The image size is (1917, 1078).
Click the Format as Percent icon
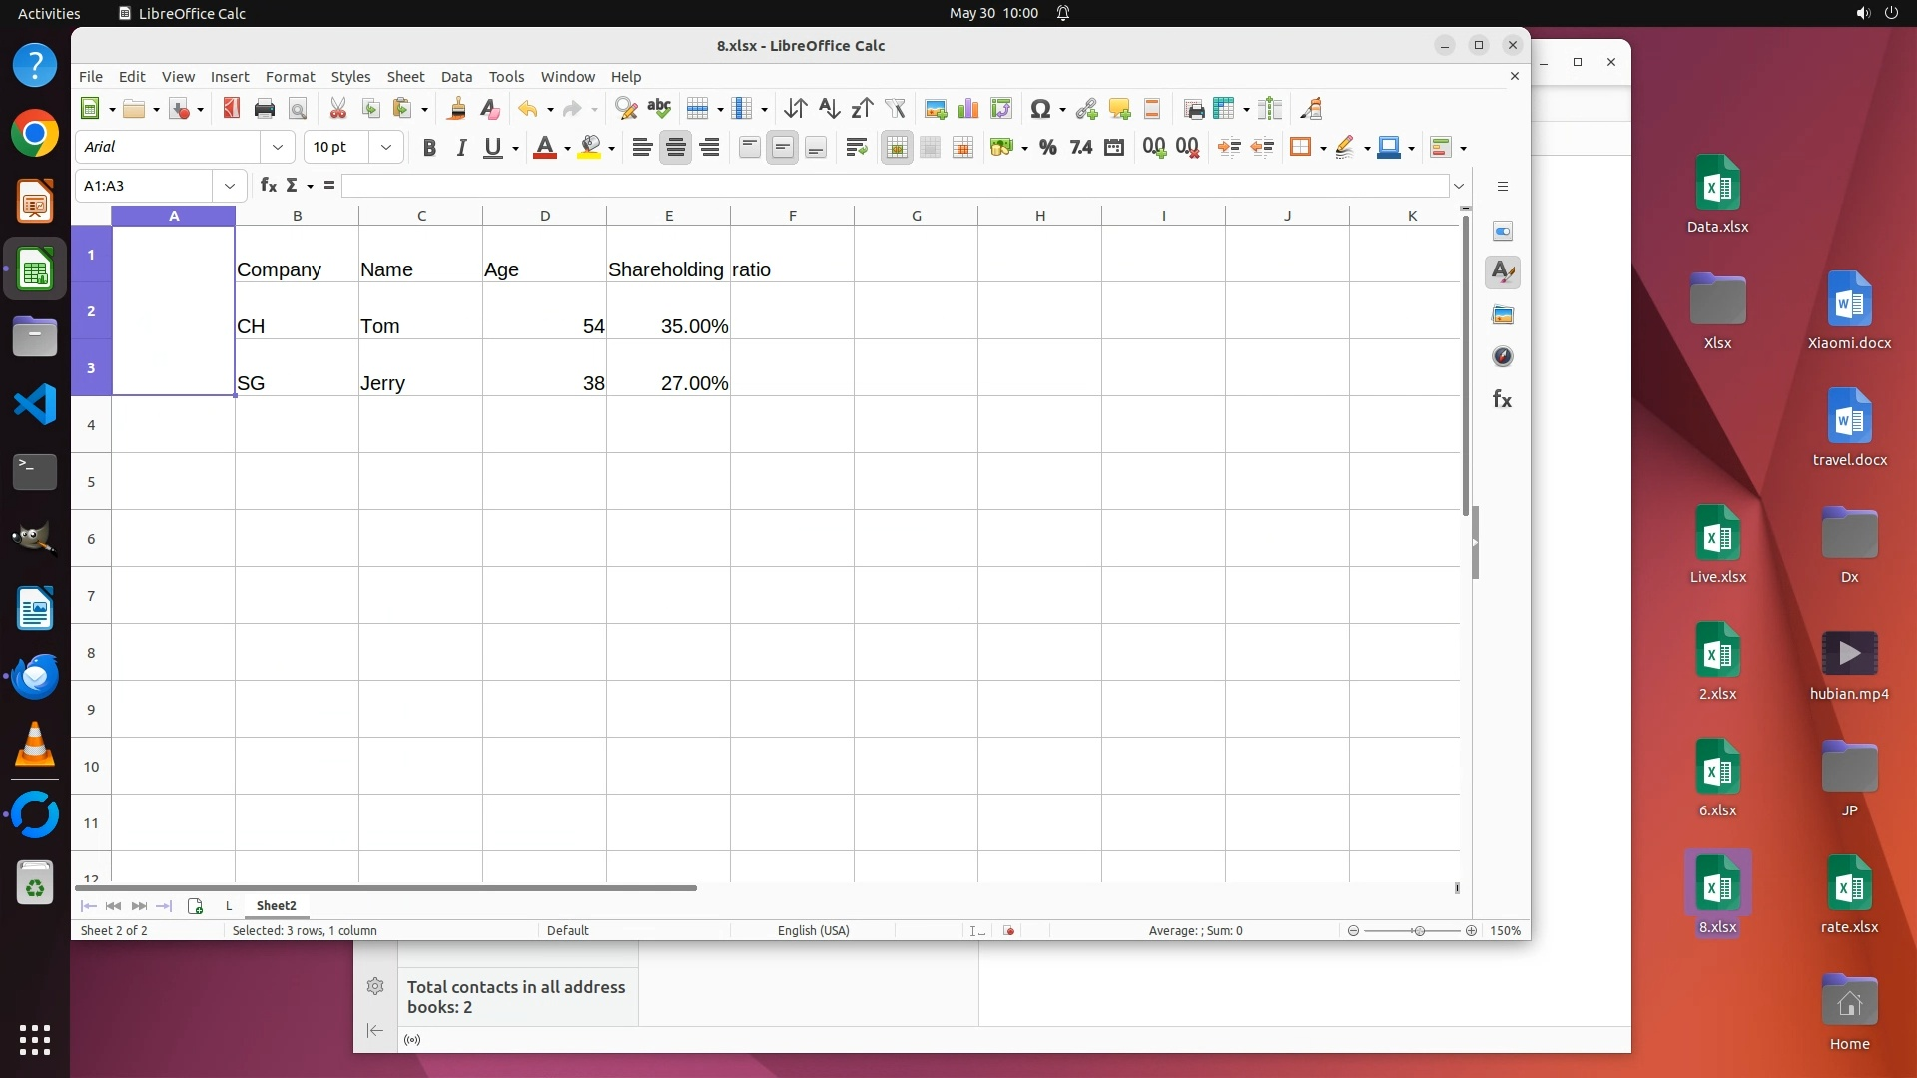tap(1047, 148)
